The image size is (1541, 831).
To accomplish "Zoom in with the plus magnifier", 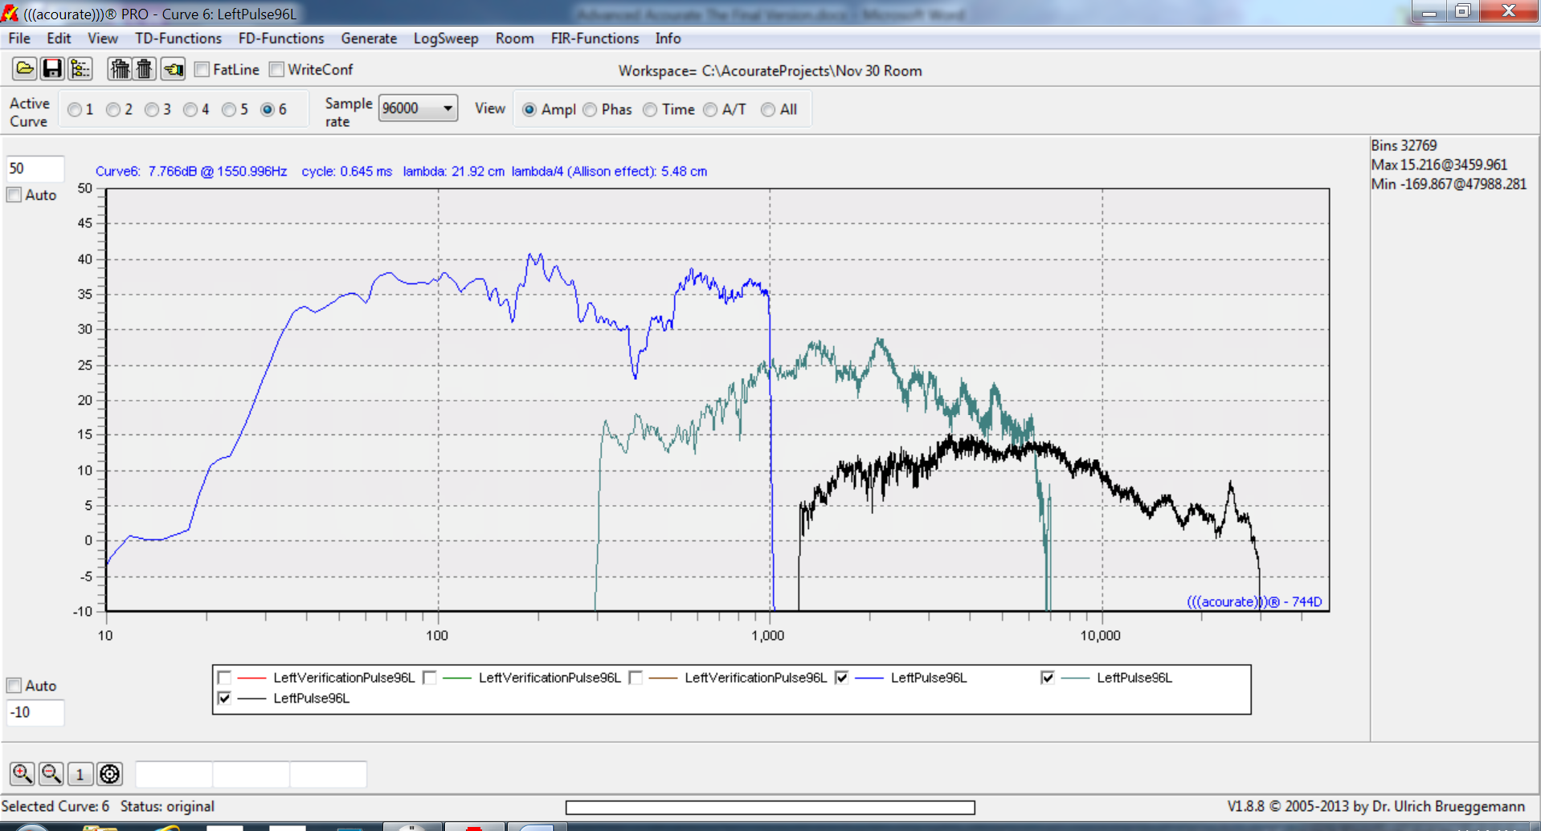I will (x=22, y=774).
